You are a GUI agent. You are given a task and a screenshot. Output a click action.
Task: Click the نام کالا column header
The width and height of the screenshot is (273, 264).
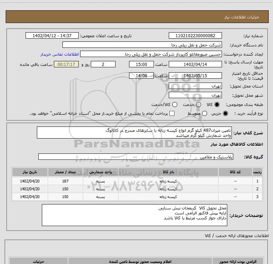(168, 172)
